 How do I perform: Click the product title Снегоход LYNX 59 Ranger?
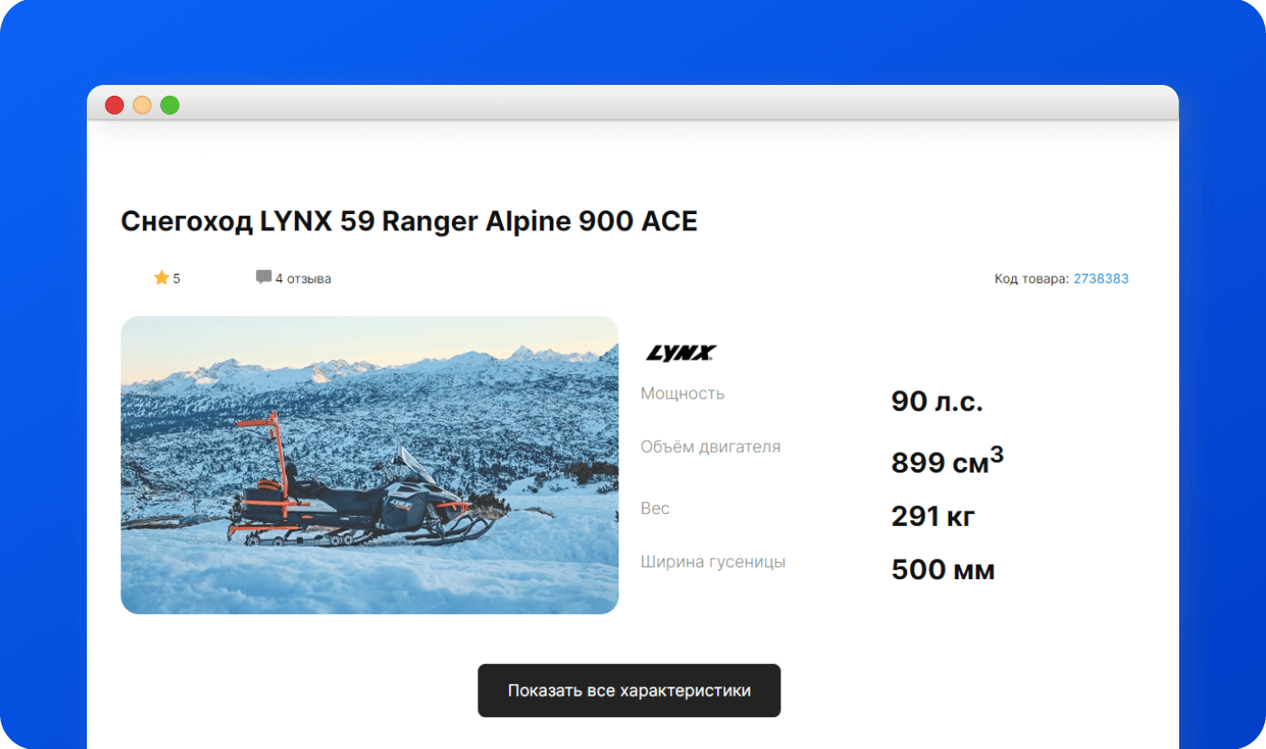[x=409, y=222]
